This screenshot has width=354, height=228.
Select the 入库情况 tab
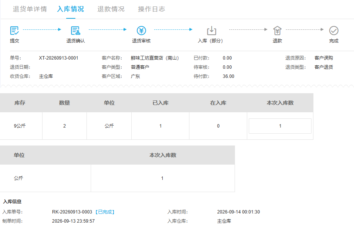[71, 9]
